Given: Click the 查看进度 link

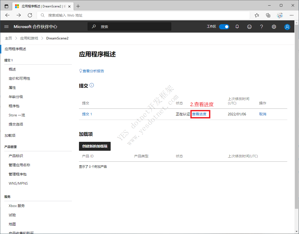Looking at the screenshot, I should click(199, 114).
